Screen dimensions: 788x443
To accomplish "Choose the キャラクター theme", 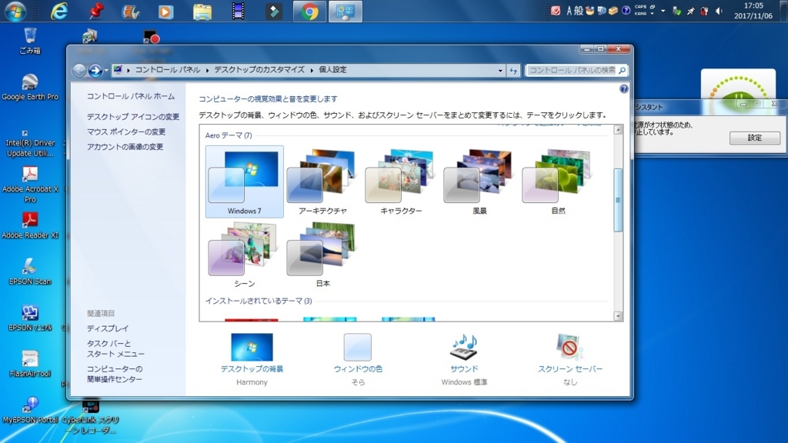I will click(401, 182).
